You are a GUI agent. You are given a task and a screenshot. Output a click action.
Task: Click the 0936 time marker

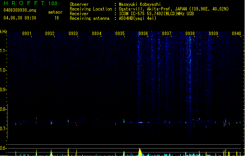[143, 34]
